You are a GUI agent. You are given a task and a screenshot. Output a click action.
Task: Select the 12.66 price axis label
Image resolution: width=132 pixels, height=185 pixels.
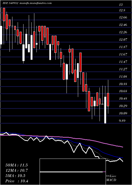pos(123,18)
